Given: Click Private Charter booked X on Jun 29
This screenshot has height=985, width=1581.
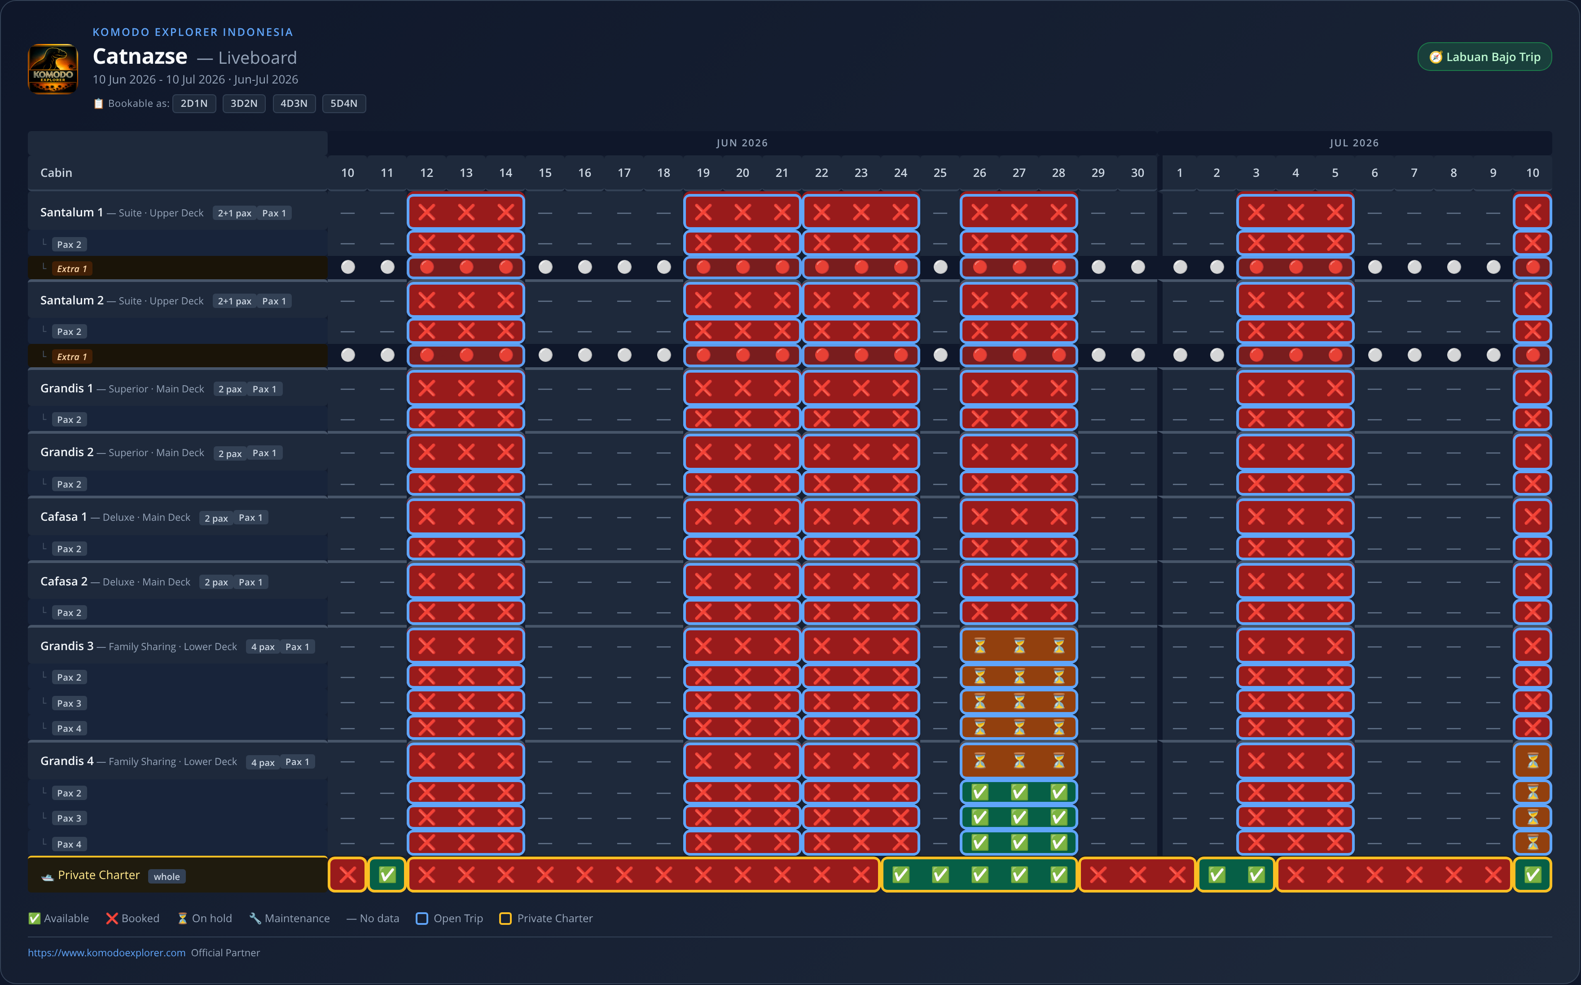Looking at the screenshot, I should pos(1098,874).
